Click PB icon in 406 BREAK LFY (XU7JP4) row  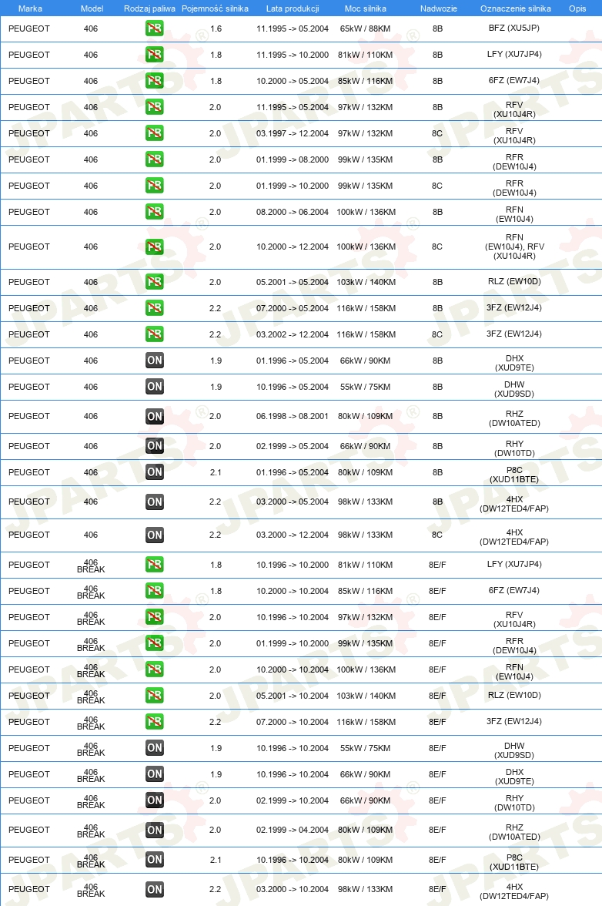tap(154, 565)
